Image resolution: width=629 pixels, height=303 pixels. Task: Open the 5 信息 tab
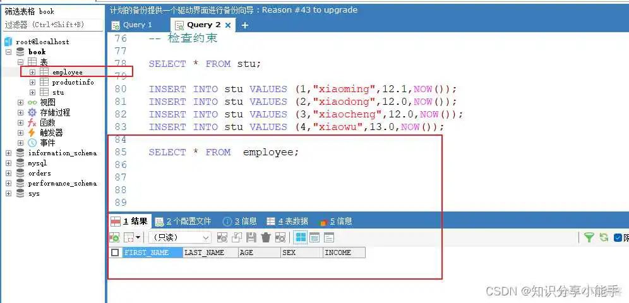[x=335, y=221]
